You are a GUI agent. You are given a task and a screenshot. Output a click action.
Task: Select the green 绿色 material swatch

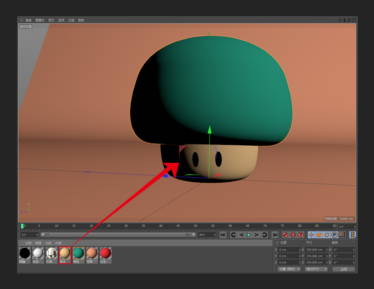(x=78, y=254)
